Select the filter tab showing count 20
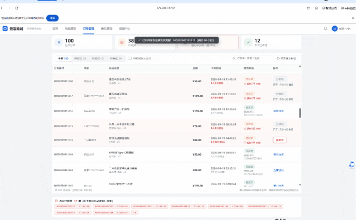The height and width of the screenshot is (220, 356). [116, 58]
